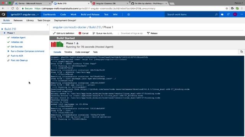The image size is (245, 137).
Task: Cancel the running build
Action: click(x=83, y=33)
